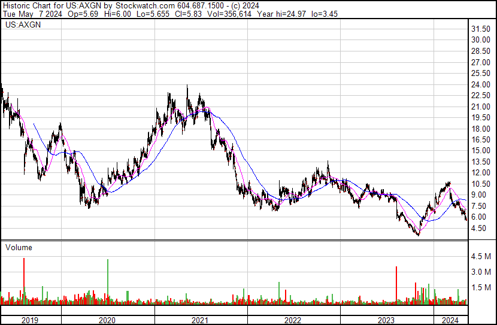Screen dimensions: 497x325
Task: Select the 2022 year label on time axis
Action: pyautogui.click(x=293, y=320)
